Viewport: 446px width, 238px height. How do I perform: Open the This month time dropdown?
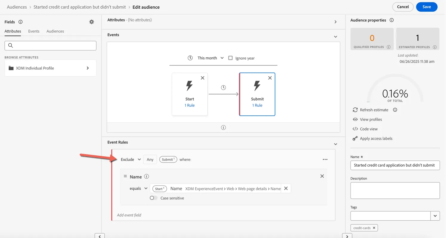[211, 58]
